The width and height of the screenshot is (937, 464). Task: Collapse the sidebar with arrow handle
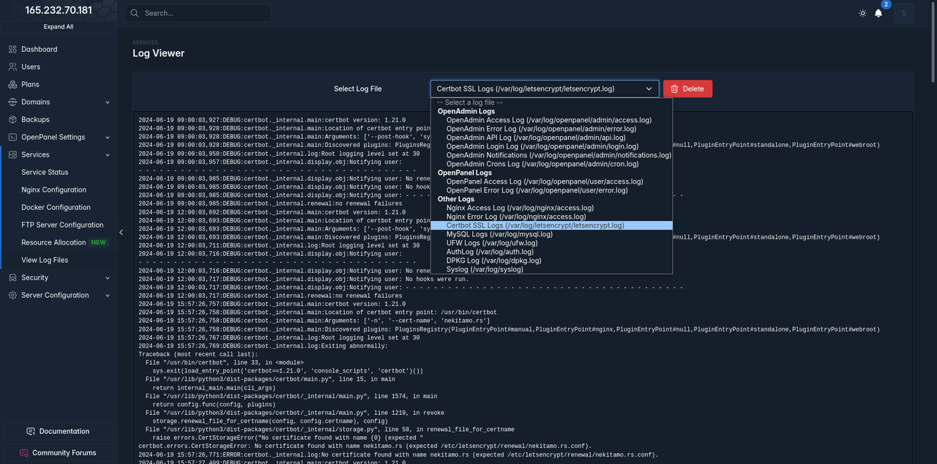(x=122, y=232)
